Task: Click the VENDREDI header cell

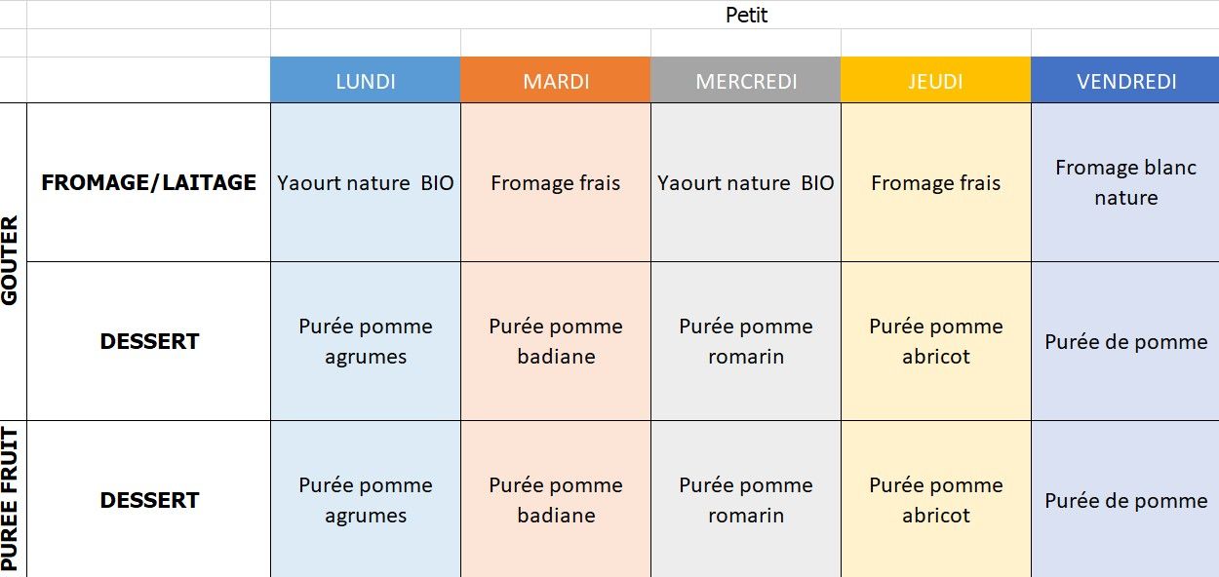Action: click(1125, 80)
